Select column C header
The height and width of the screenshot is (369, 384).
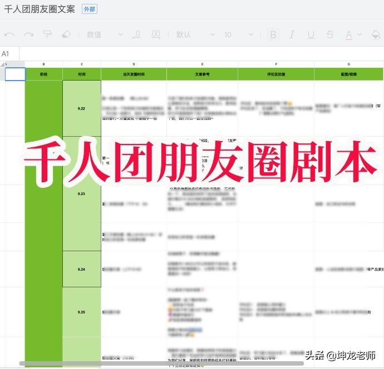tap(82, 64)
